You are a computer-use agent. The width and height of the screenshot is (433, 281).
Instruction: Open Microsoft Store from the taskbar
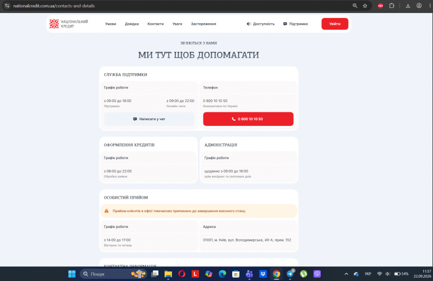(236, 274)
